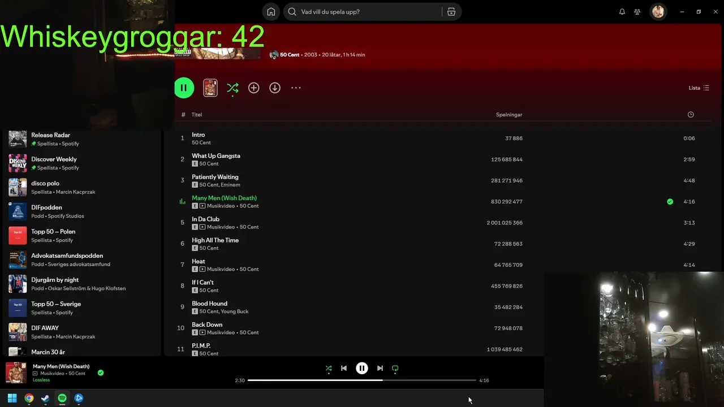This screenshot has width=724, height=407.
Task: Click the Lossless quality label
Action: click(41, 380)
